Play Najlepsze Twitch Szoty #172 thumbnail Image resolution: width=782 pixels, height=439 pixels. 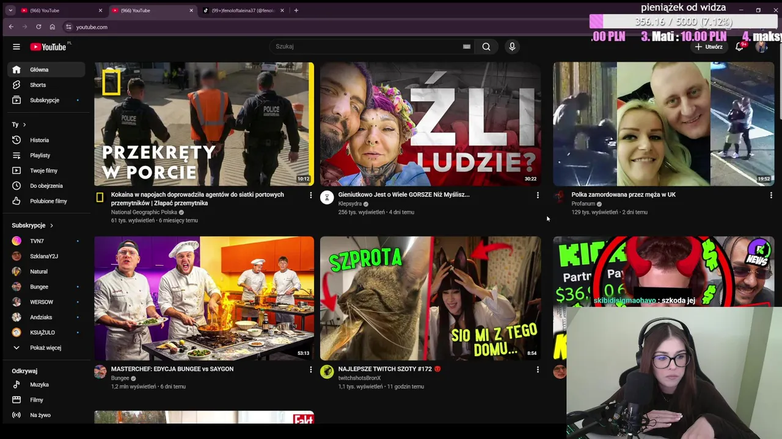point(430,298)
